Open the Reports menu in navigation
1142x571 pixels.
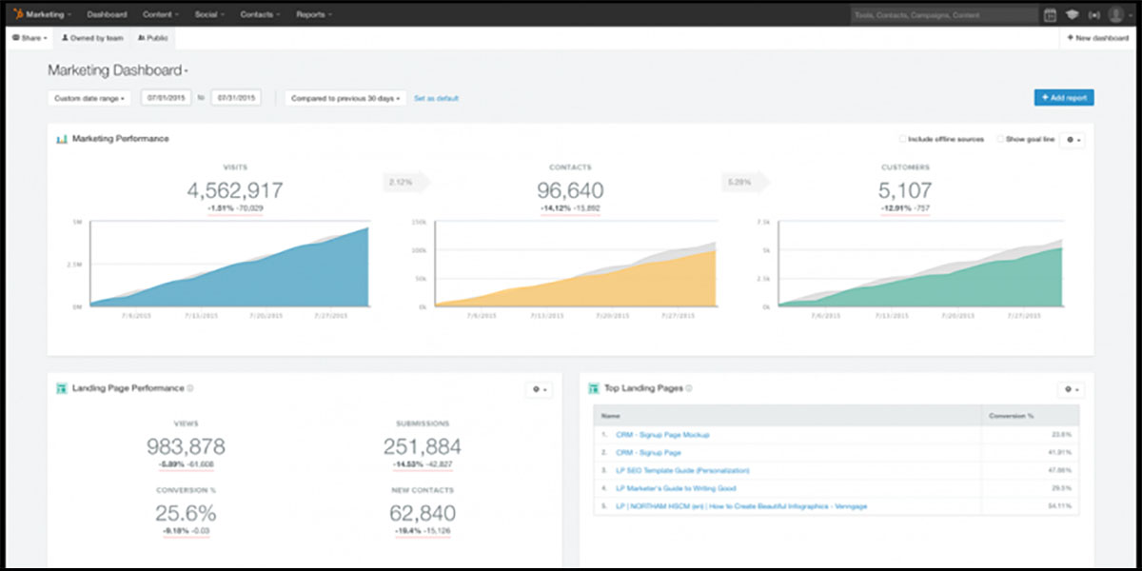(x=314, y=15)
